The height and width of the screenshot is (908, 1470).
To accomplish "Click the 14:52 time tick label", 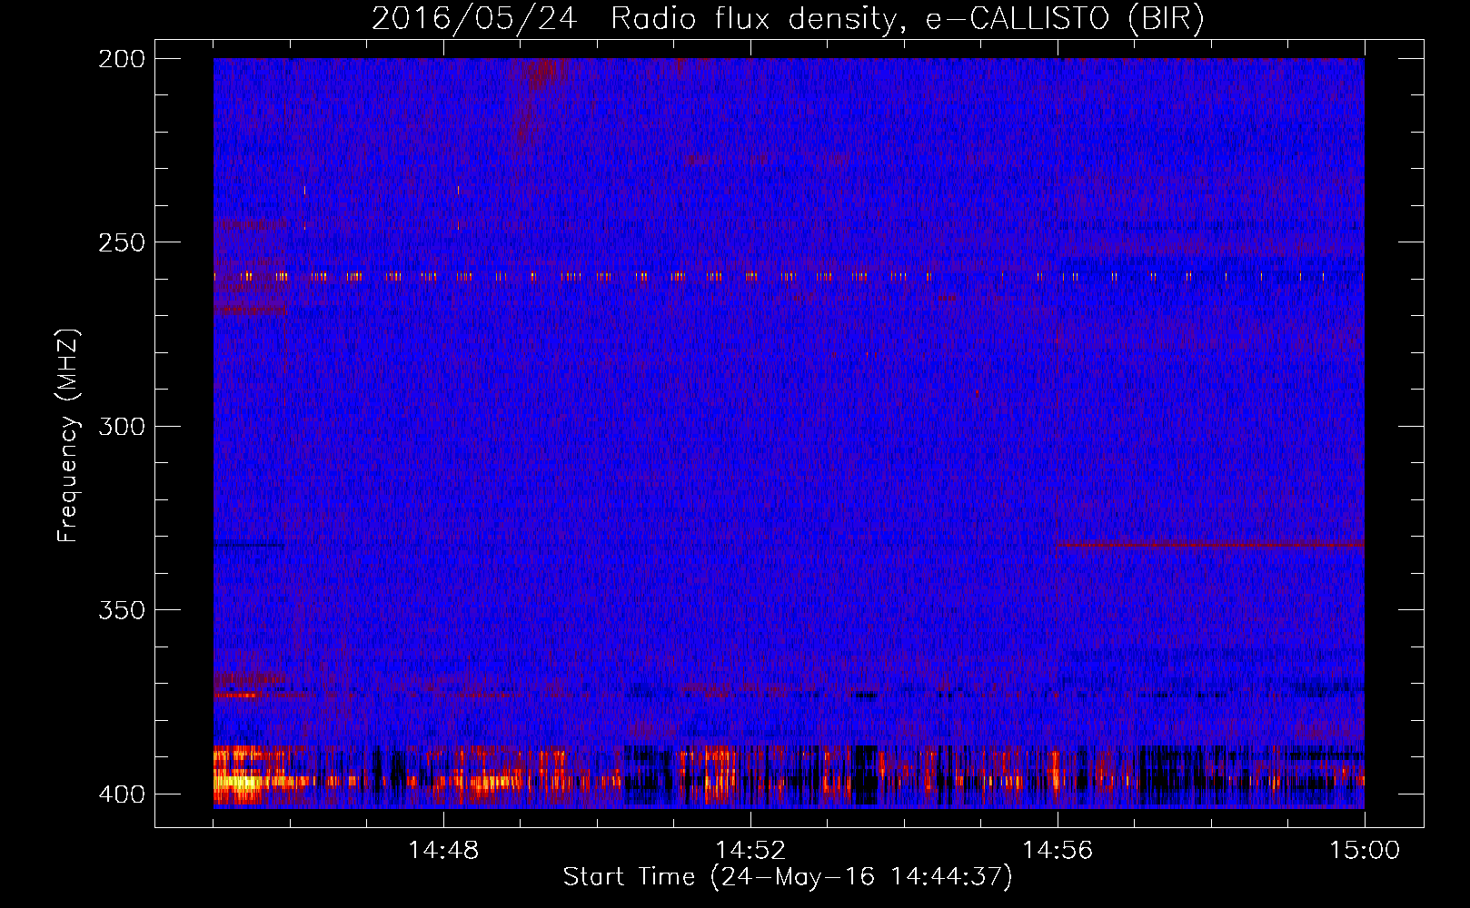I will pyautogui.click(x=750, y=850).
